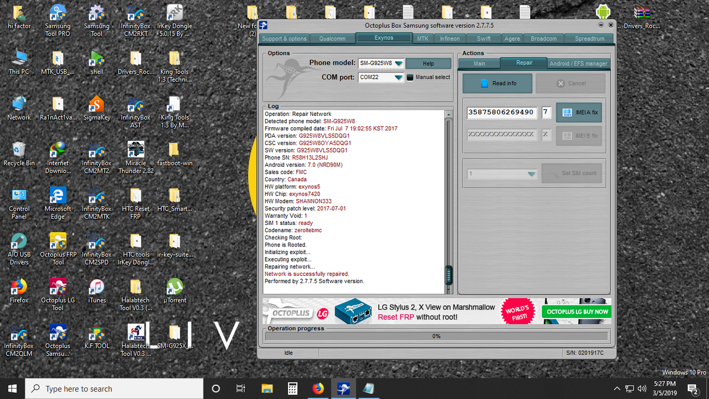Expand the Phone model dropdown
The height and width of the screenshot is (399, 709).
click(397, 63)
